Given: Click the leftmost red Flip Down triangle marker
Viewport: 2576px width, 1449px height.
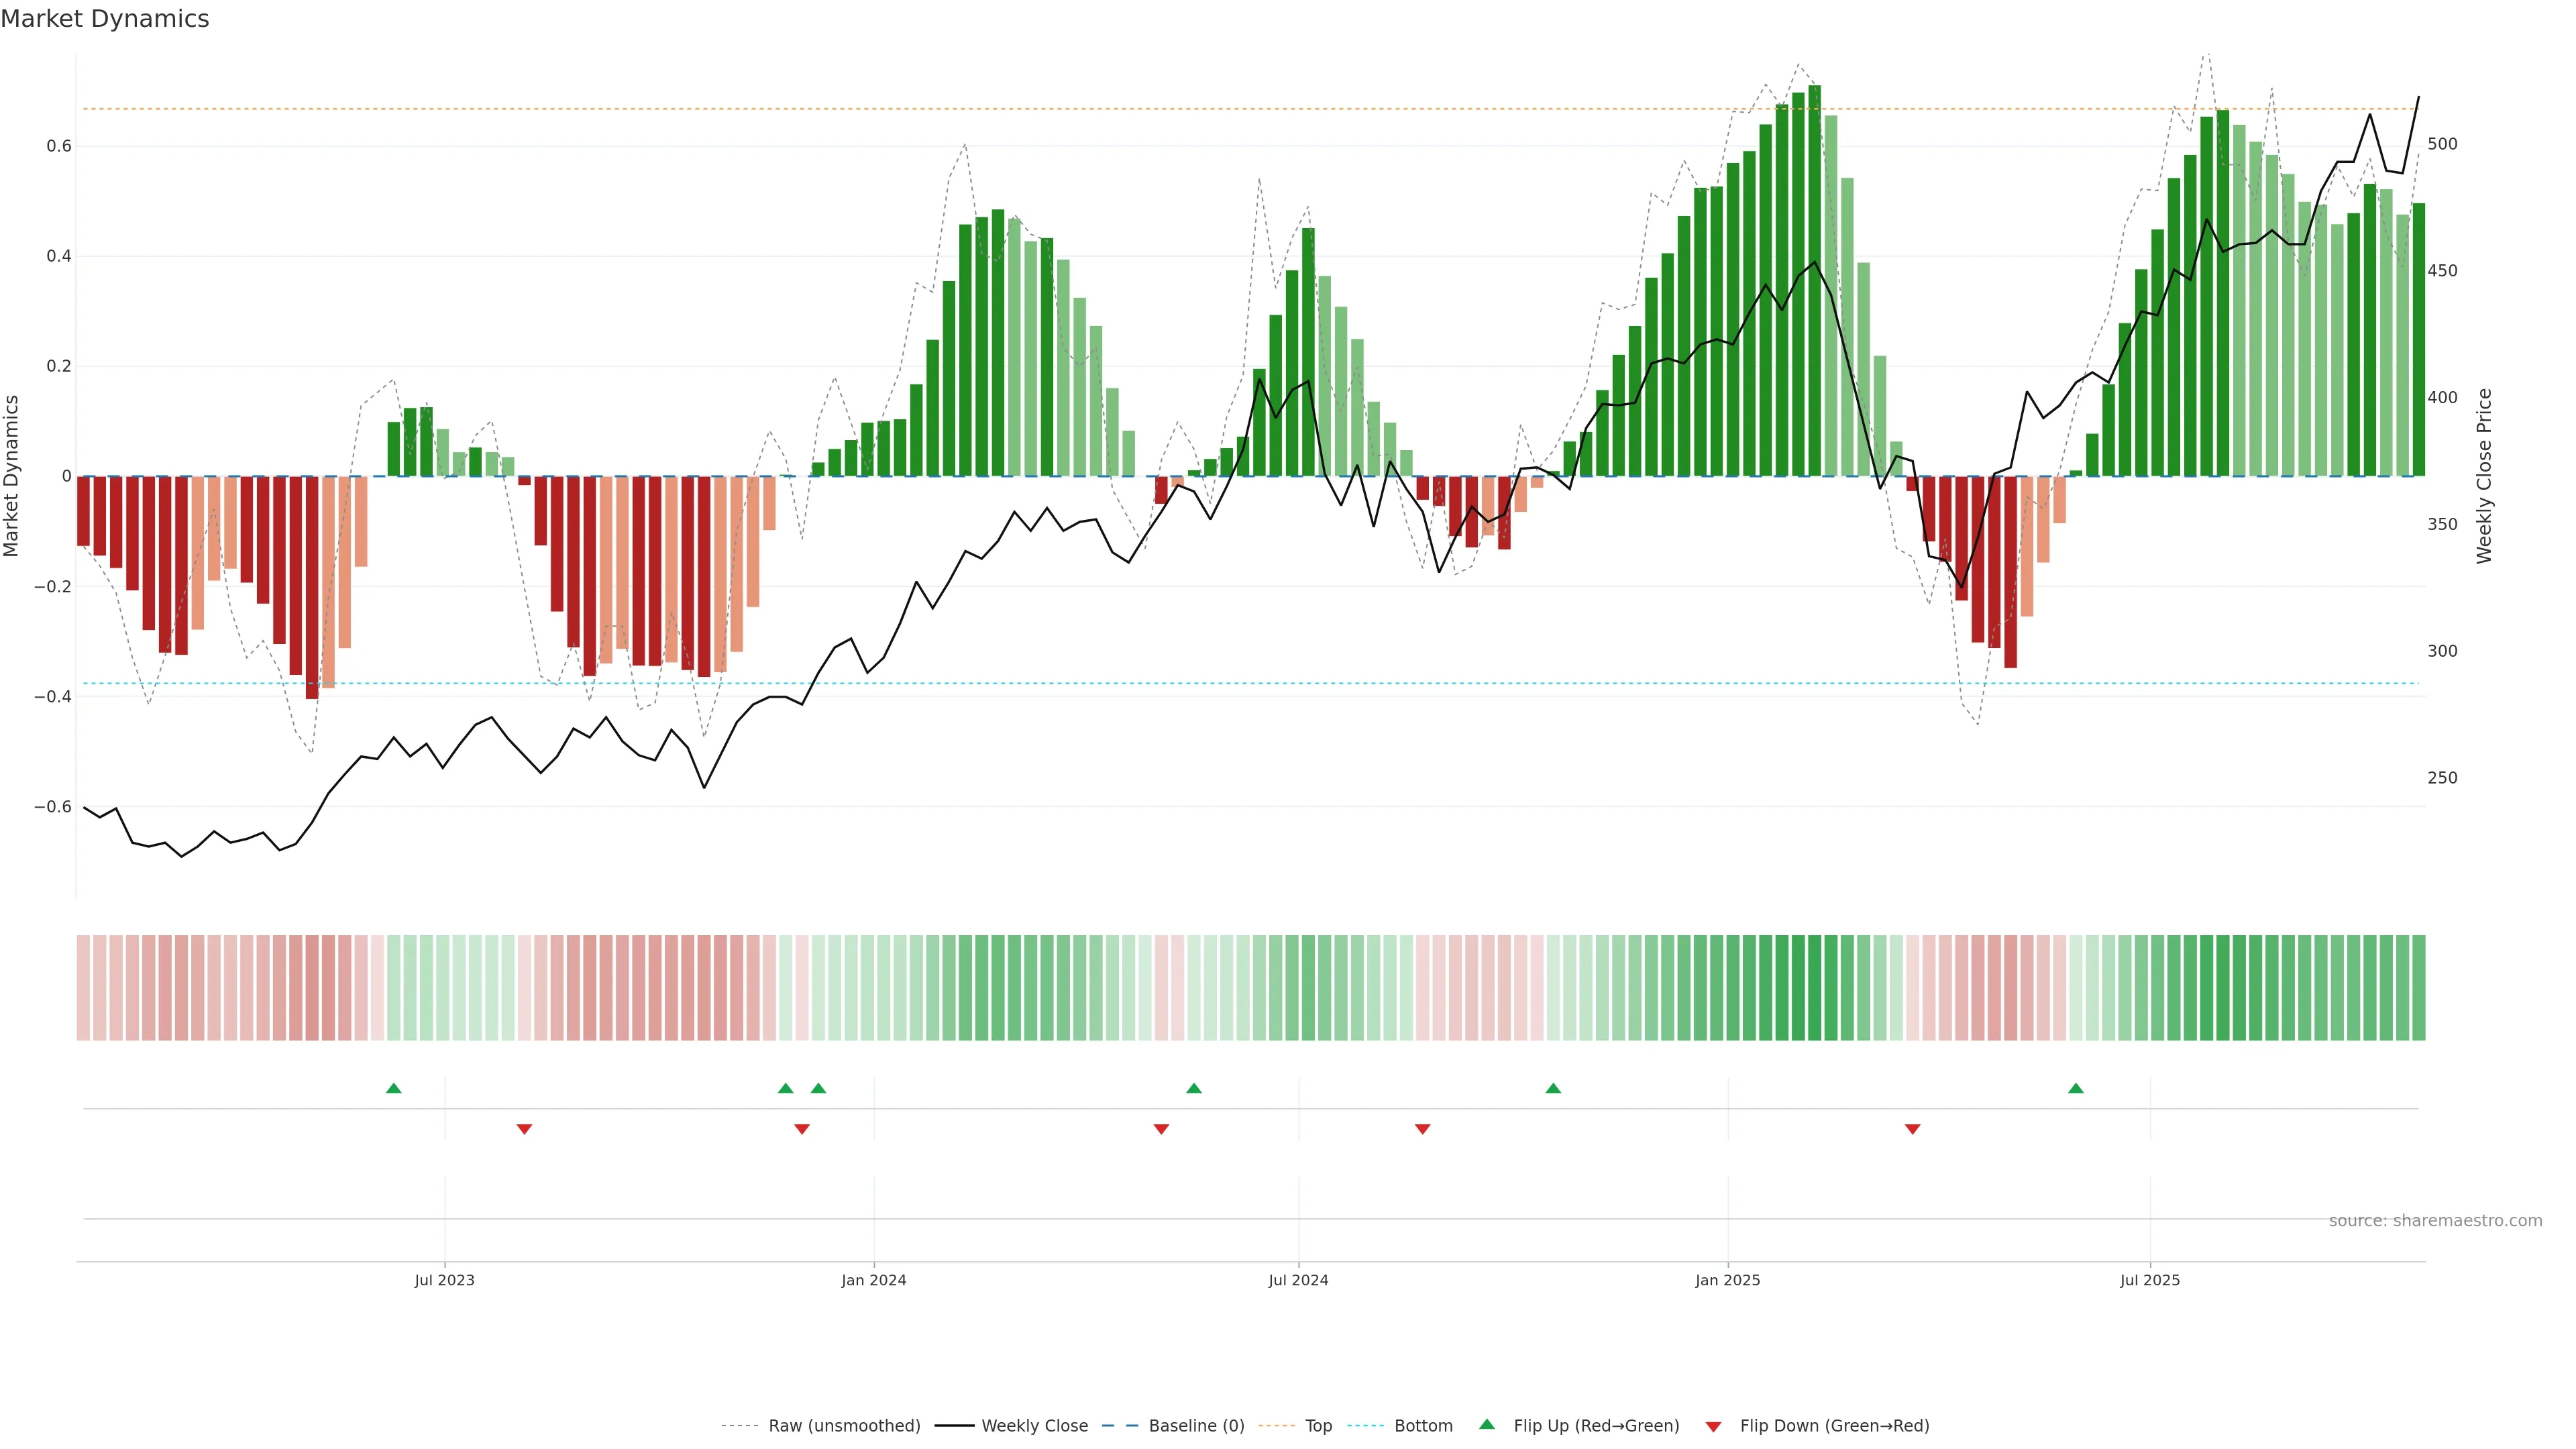Looking at the screenshot, I should tap(524, 1129).
